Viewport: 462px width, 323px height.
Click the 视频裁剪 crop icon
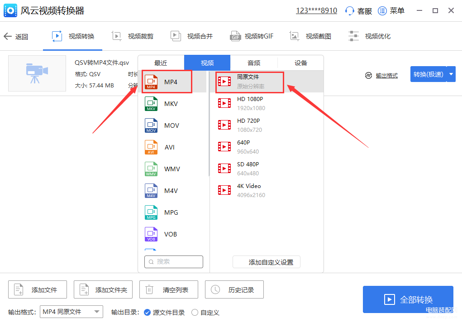pos(116,36)
